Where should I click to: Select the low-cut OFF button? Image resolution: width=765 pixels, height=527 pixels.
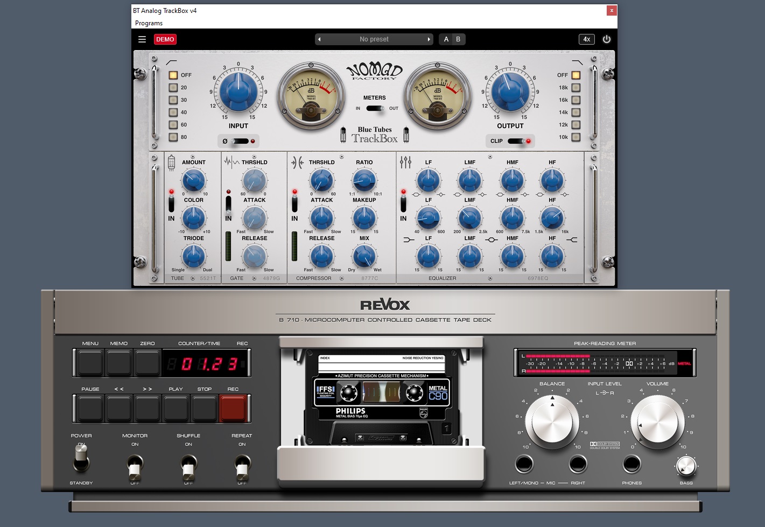tap(173, 75)
